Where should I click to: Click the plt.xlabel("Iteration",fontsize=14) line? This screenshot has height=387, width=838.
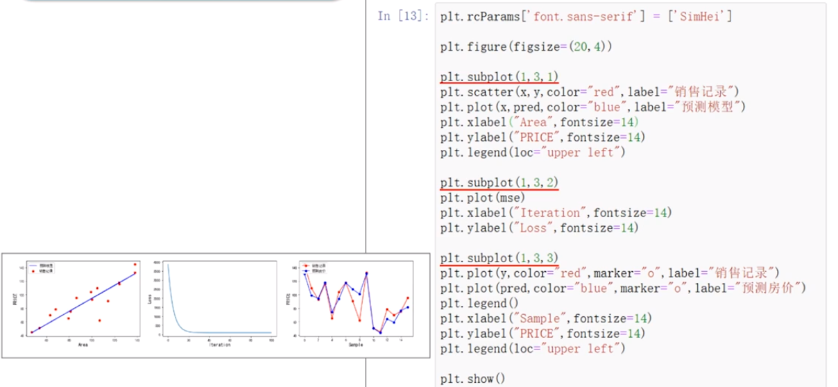point(556,212)
